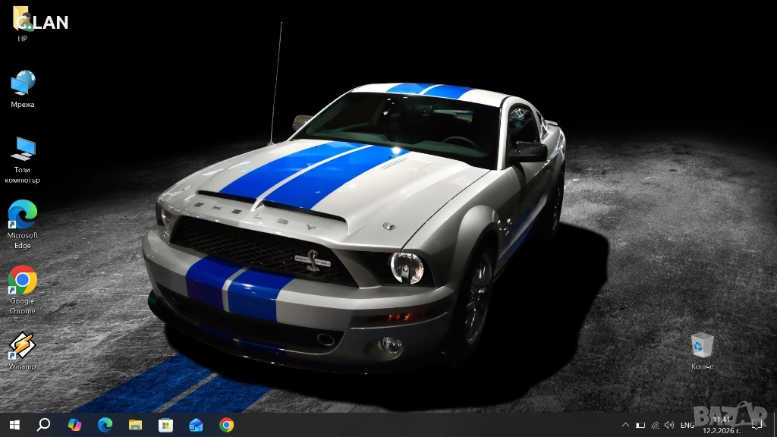Select the Този компютър desktop icon

(22, 149)
